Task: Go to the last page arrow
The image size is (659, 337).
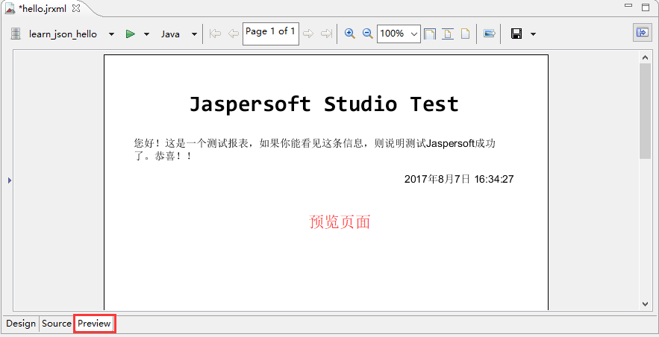Action: tap(327, 34)
